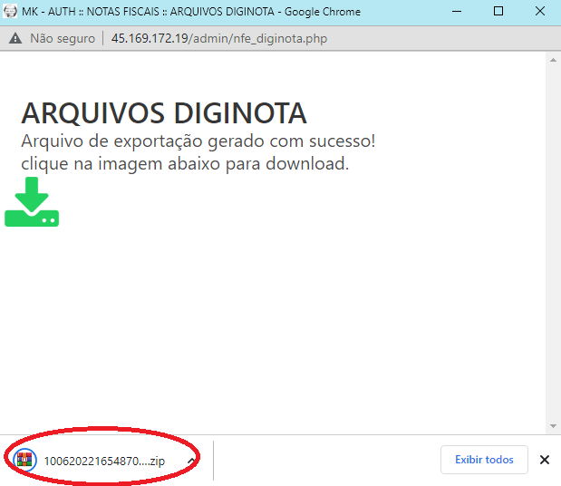Expand the zip download options chevron
The height and width of the screenshot is (486, 561).
[x=191, y=461]
